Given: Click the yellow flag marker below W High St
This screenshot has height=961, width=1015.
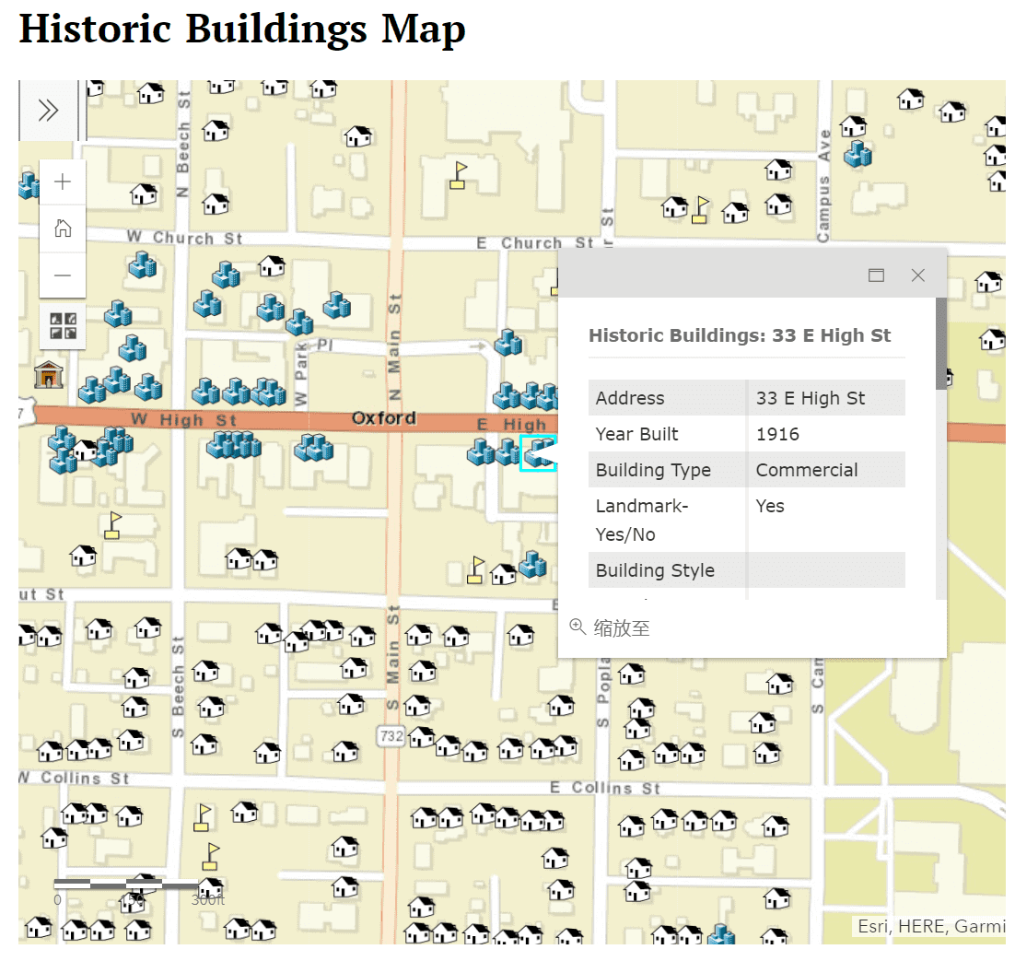Looking at the screenshot, I should click(113, 524).
